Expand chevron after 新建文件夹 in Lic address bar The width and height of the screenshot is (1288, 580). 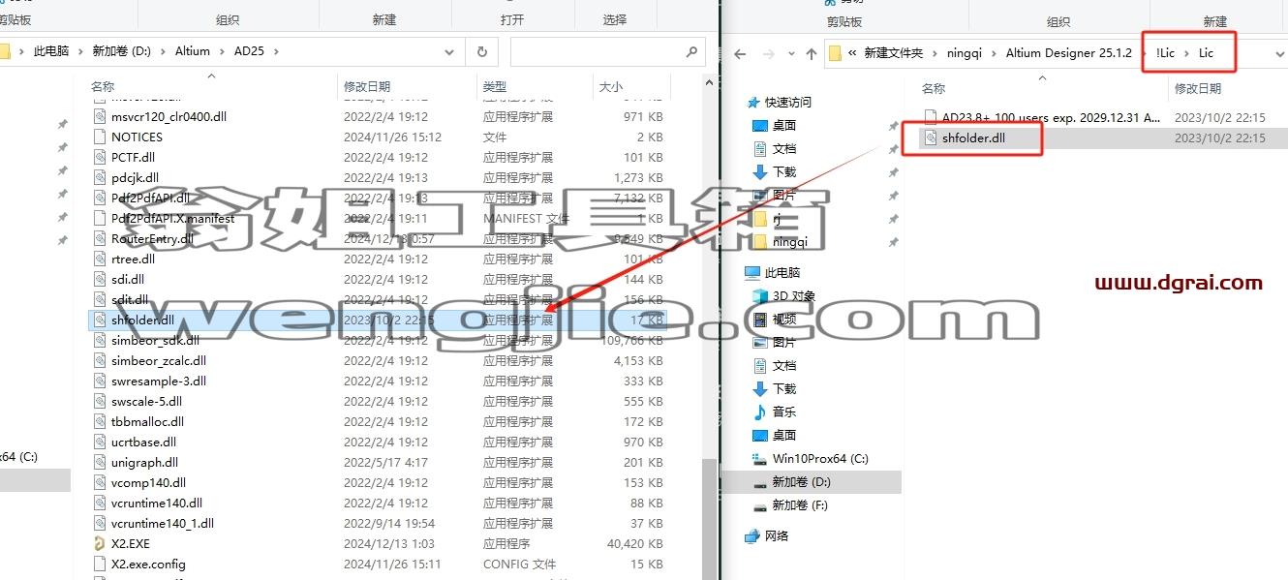coord(935,53)
